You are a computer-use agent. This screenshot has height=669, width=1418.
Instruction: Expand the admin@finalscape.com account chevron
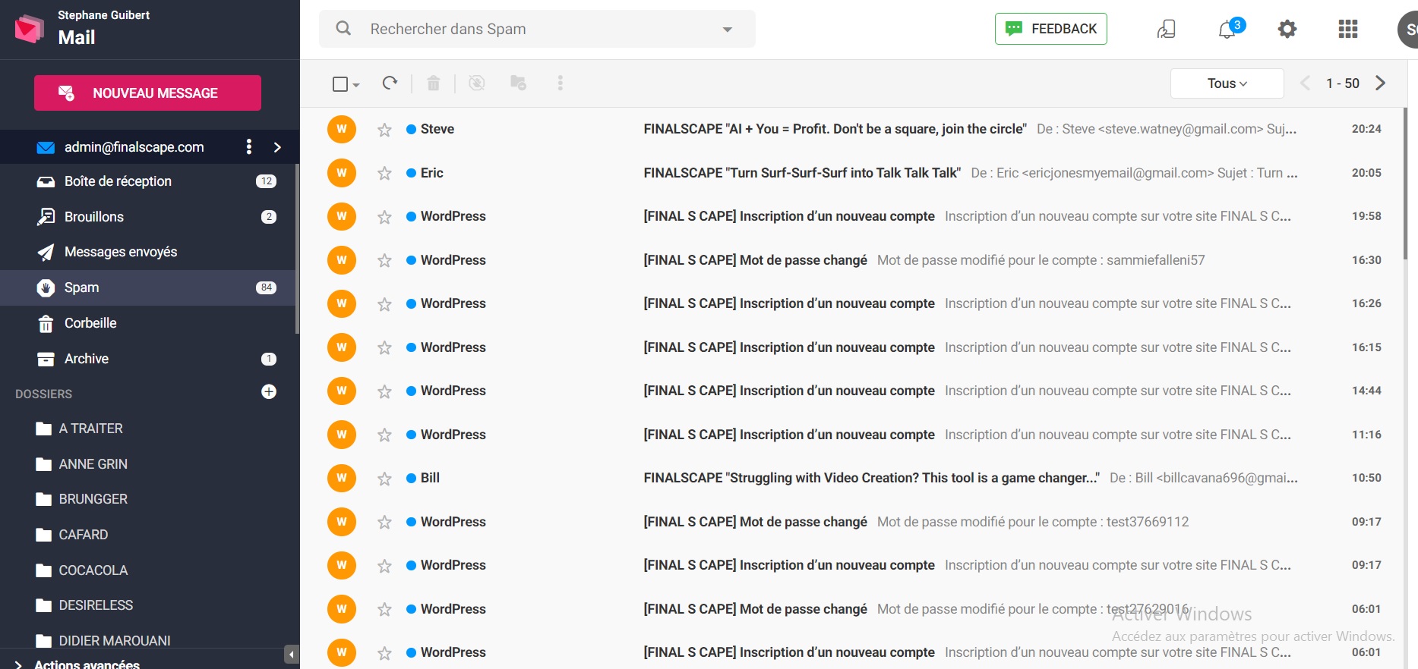(277, 147)
